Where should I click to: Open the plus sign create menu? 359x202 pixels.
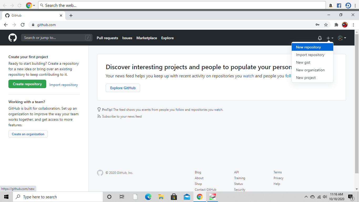[x=328, y=38]
